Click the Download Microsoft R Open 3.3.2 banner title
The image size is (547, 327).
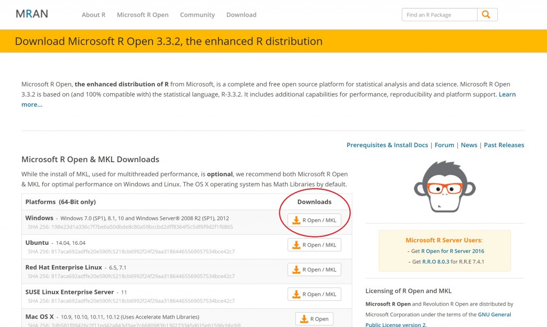(168, 41)
